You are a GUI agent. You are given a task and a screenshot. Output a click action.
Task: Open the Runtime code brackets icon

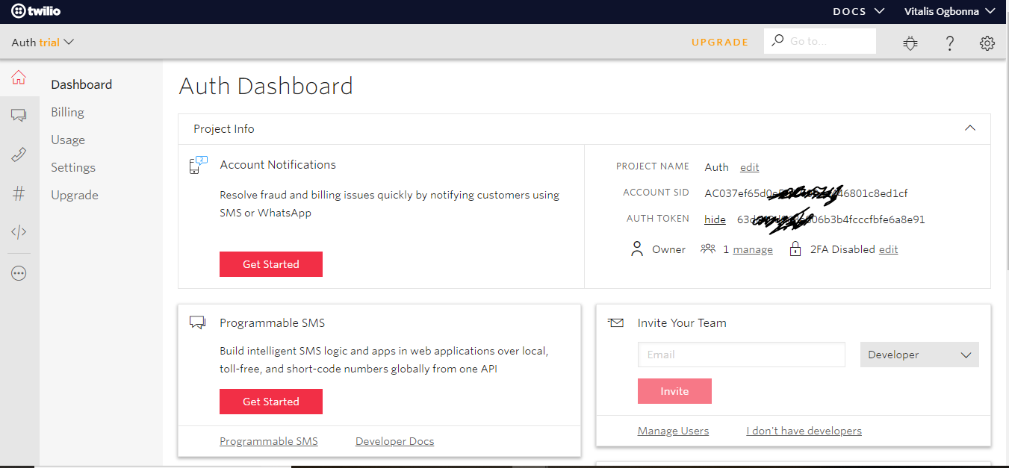click(x=19, y=232)
